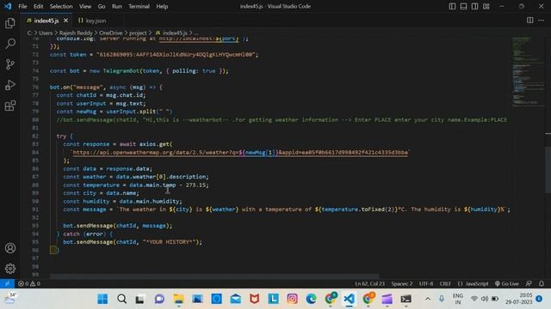Open the Accounts menu icon
The image size is (551, 309).
10,248
